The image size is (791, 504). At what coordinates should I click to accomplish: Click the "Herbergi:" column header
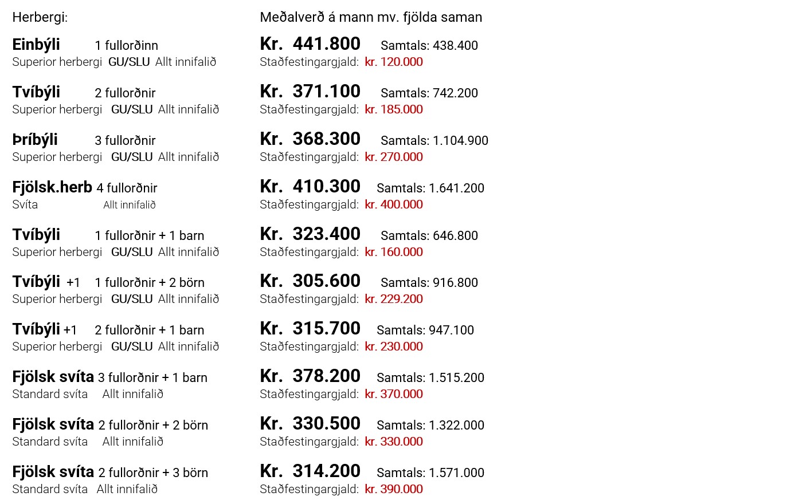40,17
